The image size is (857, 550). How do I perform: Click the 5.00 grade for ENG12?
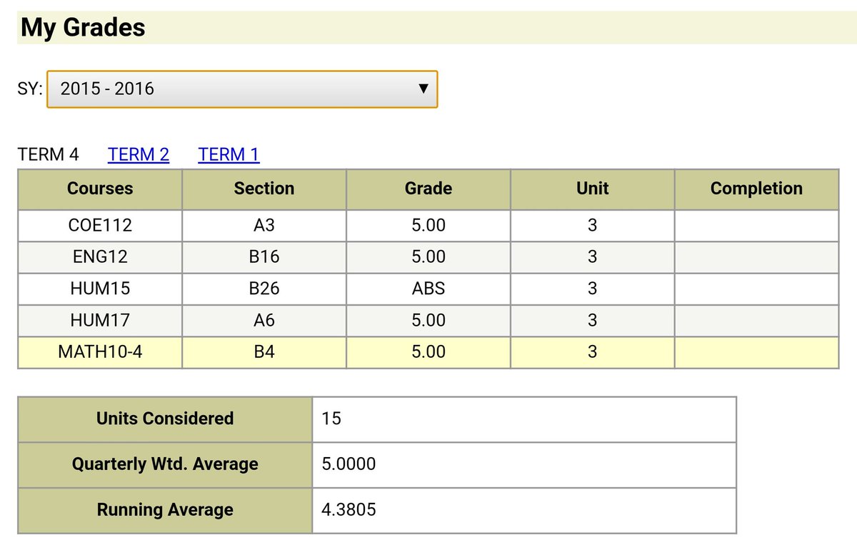[428, 257]
